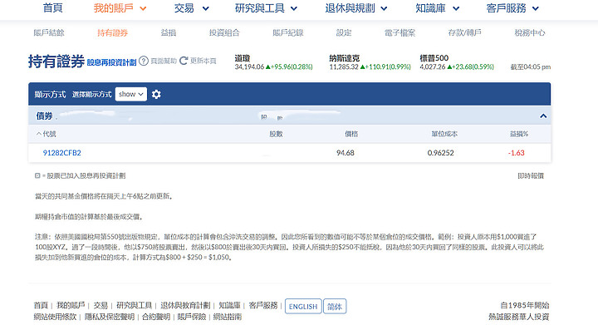Switch to the 益損 tab

168,32
